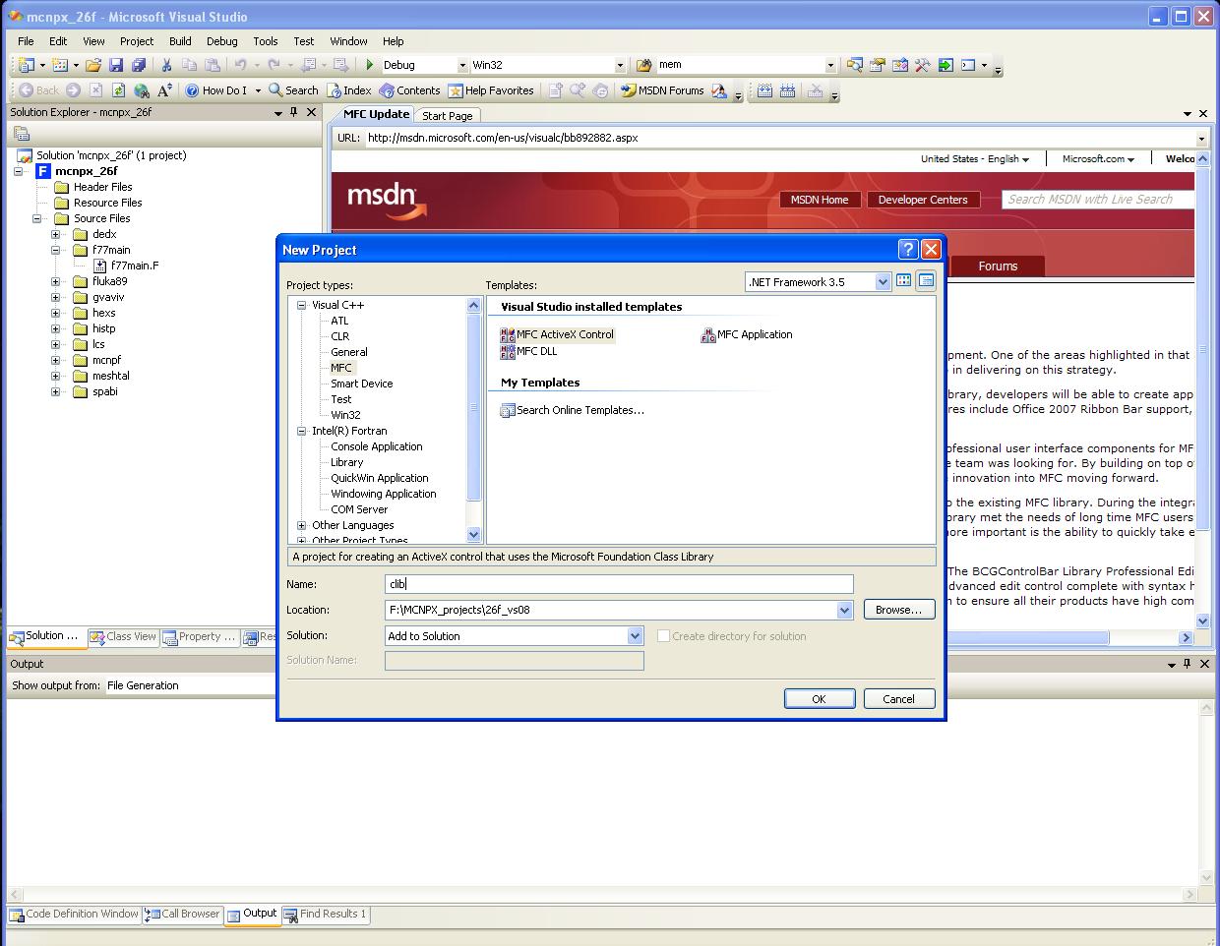Click OK in New Project dialog

pyautogui.click(x=819, y=698)
